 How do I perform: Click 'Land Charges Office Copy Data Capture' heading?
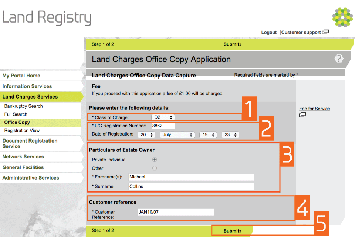click(144, 75)
